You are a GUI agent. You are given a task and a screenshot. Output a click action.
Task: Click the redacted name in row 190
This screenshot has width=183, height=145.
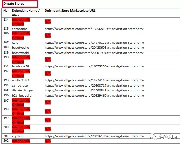[x=21, y=59]
